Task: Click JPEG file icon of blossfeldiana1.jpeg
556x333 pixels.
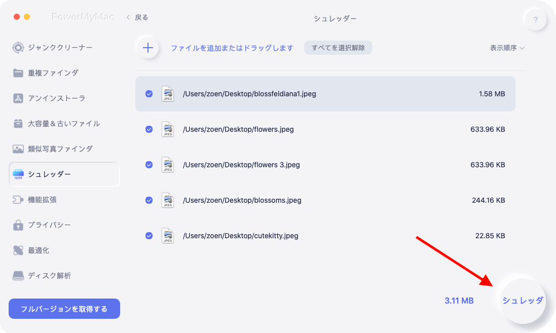Action: click(x=168, y=94)
